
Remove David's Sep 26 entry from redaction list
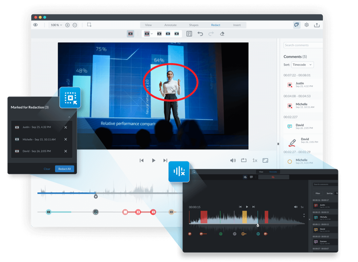pos(65,151)
